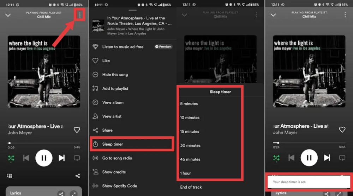Viewport: 353px width, 196px height.
Task: Skip to next track in fourth panel
Action: (327, 158)
